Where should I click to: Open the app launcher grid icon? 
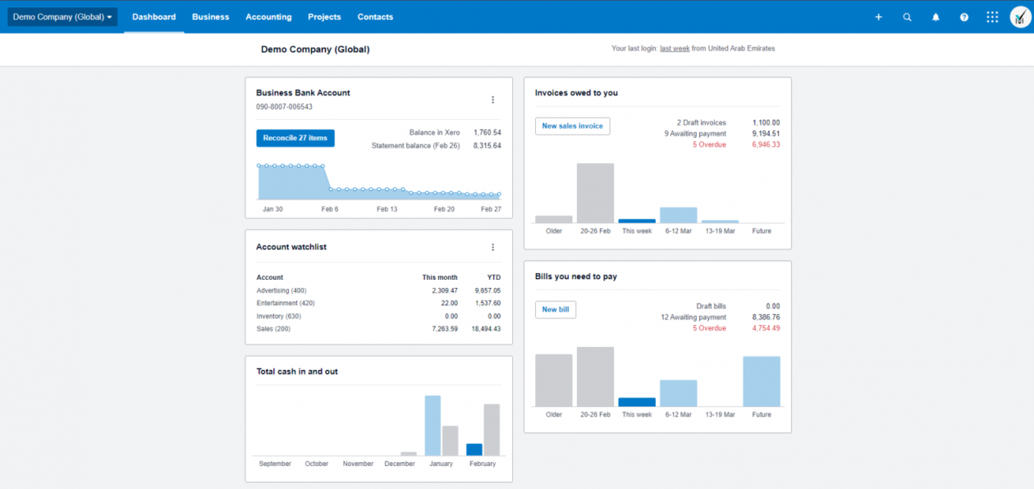(x=992, y=17)
